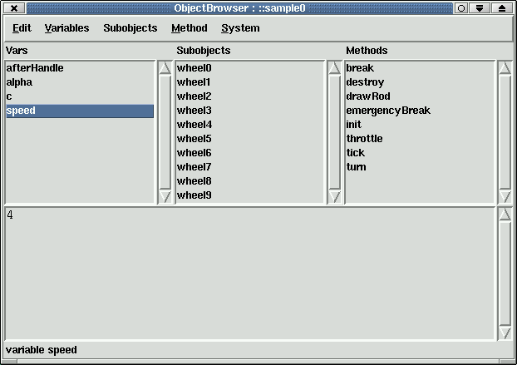Open the System menu
This screenshot has height=365, width=517.
coord(240,28)
